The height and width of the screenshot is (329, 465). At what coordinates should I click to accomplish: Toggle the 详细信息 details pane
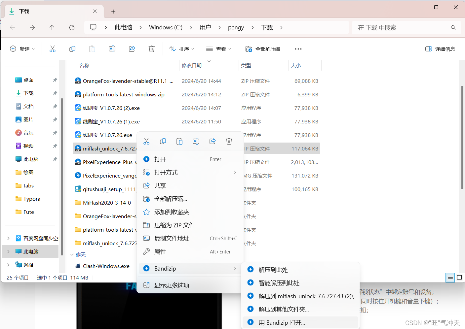[x=440, y=49]
